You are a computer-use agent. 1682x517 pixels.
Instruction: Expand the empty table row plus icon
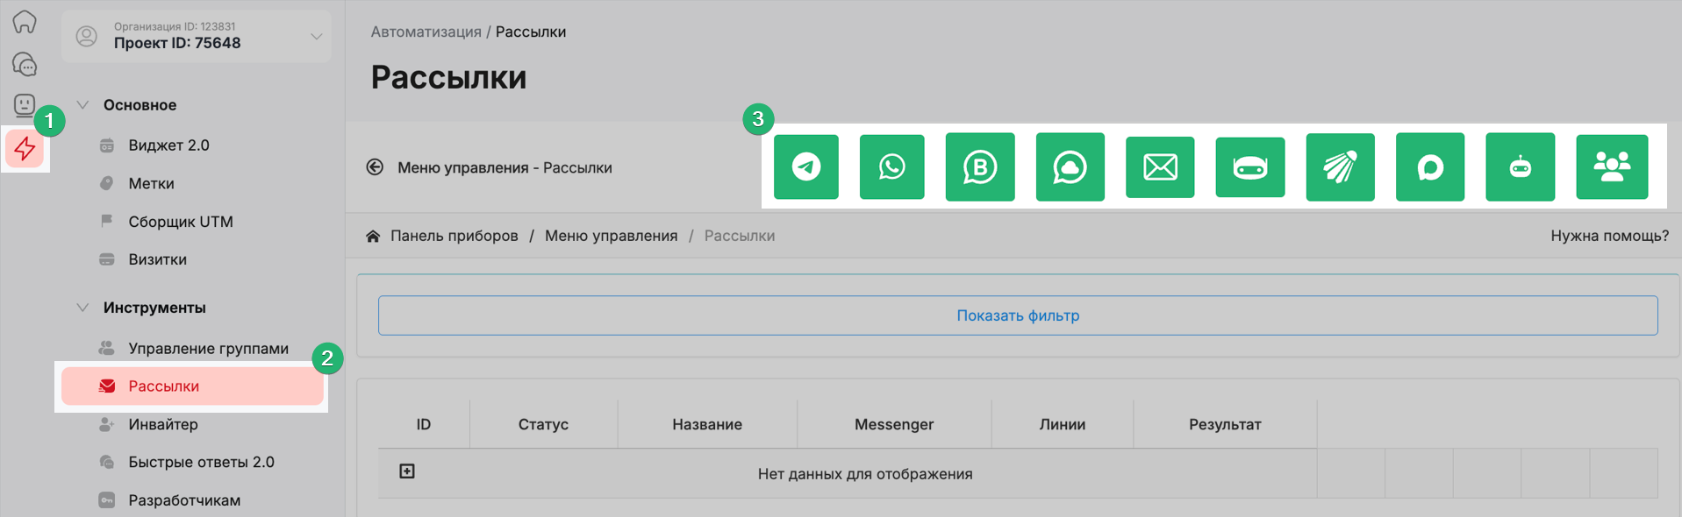pyautogui.click(x=407, y=471)
